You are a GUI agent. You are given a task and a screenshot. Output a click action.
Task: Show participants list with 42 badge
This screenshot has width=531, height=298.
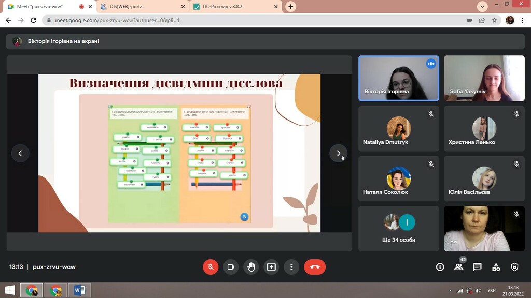(459, 266)
